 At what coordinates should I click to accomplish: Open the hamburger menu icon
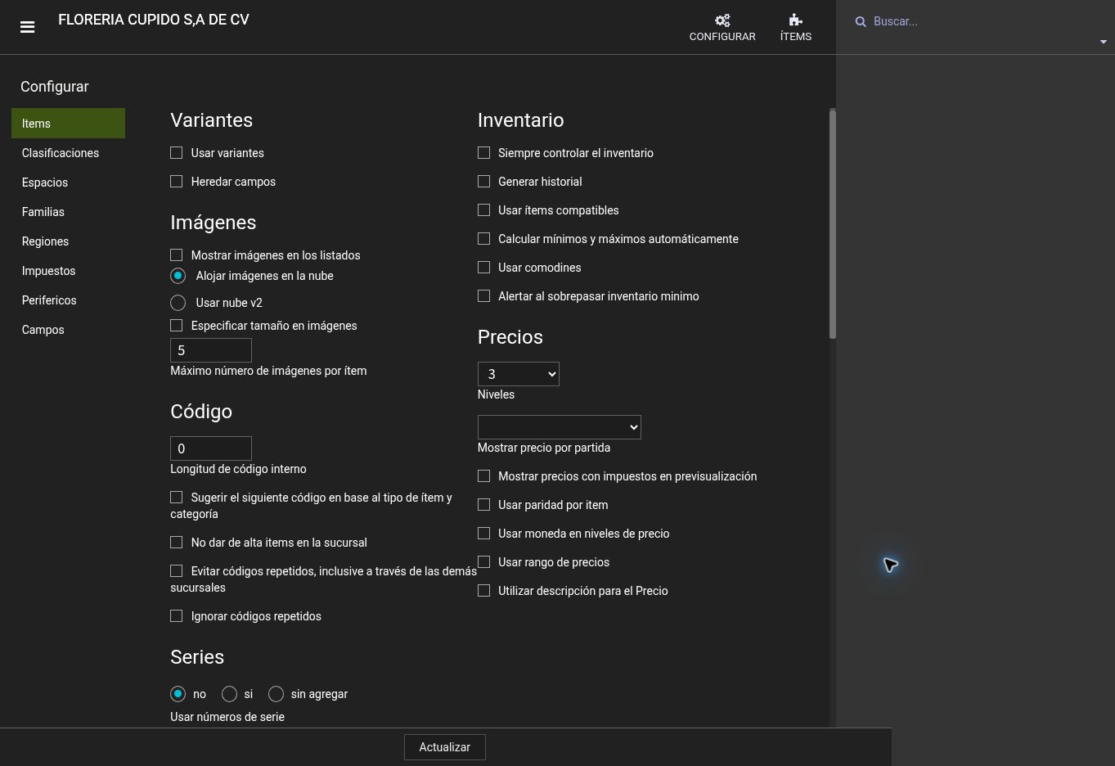click(x=27, y=27)
